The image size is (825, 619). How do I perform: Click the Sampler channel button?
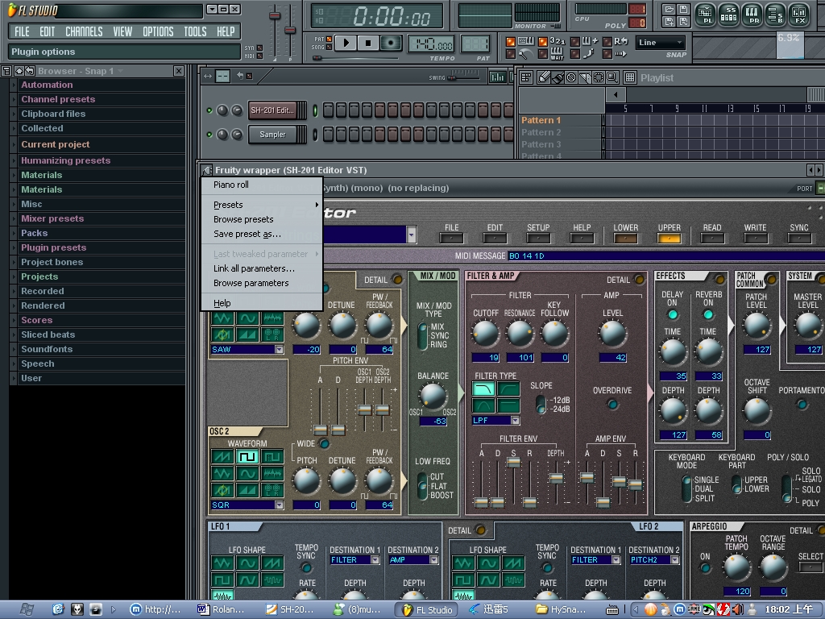pyautogui.click(x=272, y=135)
